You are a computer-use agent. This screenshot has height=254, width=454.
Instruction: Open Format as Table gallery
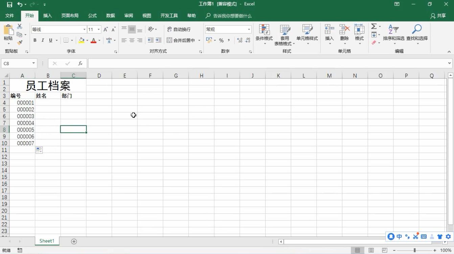pyautogui.click(x=285, y=35)
